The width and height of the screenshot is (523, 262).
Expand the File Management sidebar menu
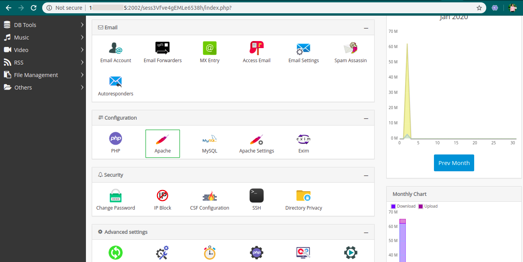[43, 75]
